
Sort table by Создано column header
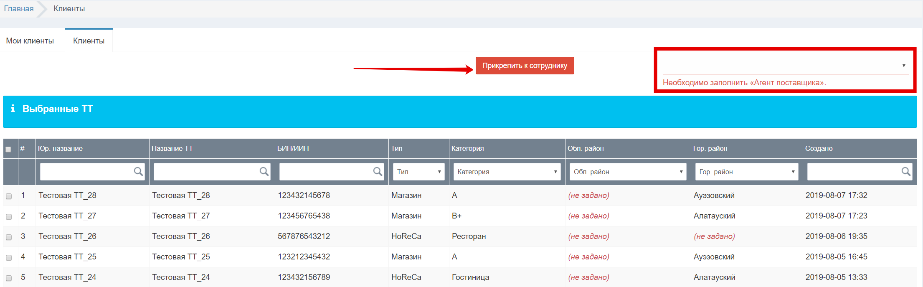pos(819,148)
